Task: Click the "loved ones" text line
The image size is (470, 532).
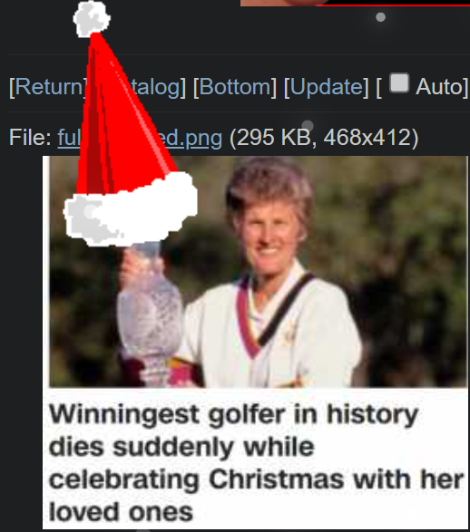Action: tap(121, 512)
